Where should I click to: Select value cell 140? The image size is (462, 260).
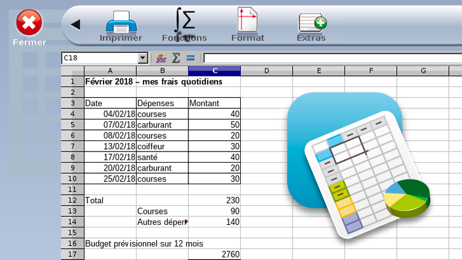pos(214,222)
